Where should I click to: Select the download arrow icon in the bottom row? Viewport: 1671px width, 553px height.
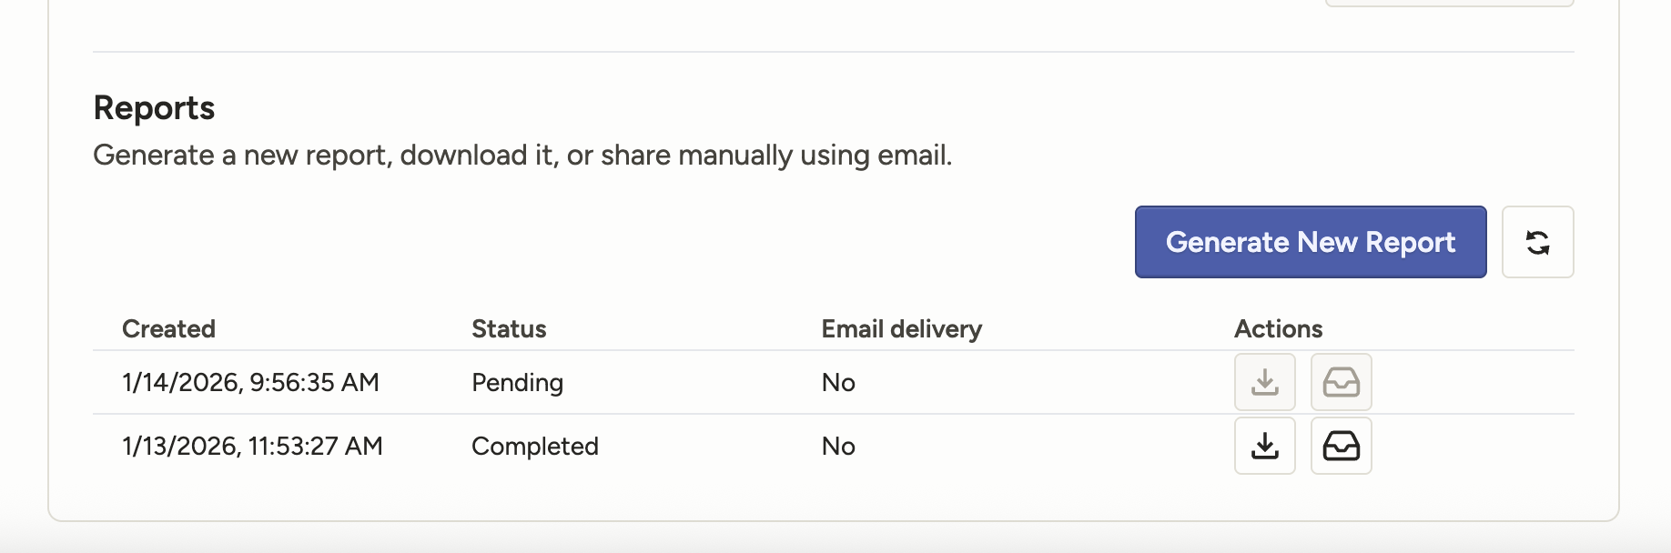click(1264, 446)
